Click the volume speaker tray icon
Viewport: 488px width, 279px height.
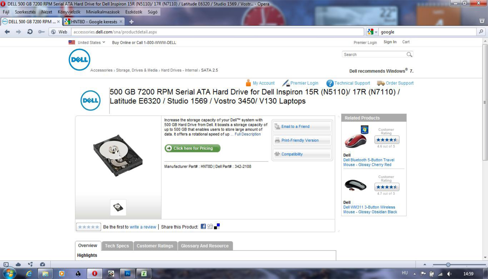[449, 274]
